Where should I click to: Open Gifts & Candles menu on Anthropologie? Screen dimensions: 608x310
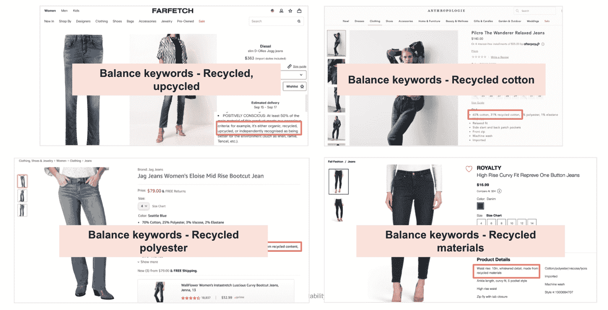click(483, 21)
